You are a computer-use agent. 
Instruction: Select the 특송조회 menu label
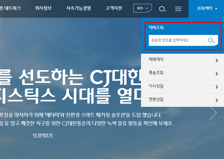(156, 73)
